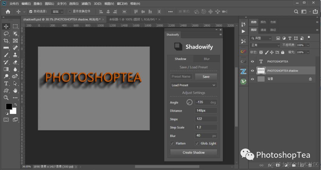The width and height of the screenshot is (321, 170).
Task: Select the Path Selection arrow tool
Action: pos(15,83)
